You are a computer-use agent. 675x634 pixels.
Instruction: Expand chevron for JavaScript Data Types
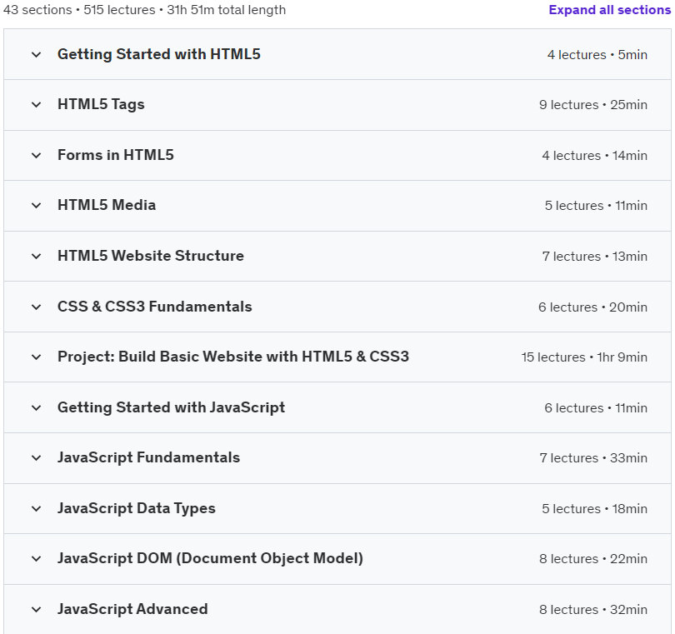pos(36,509)
